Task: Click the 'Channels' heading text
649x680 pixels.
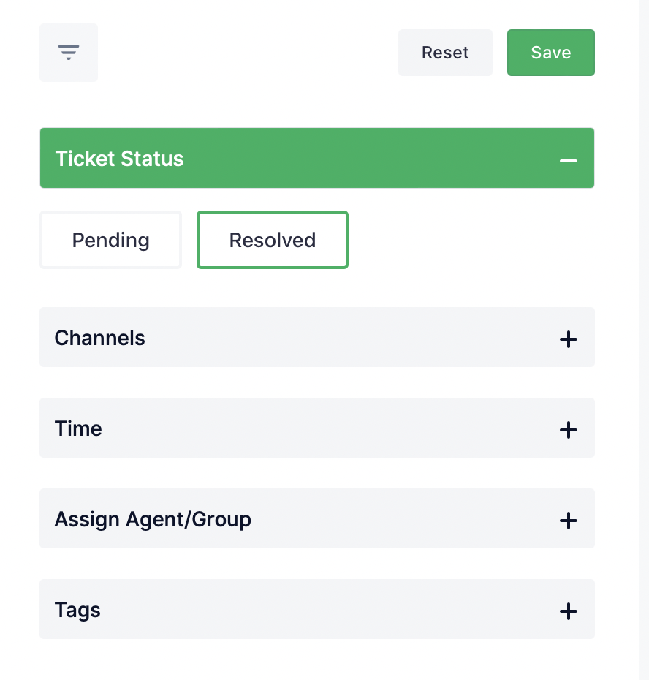Action: (99, 338)
